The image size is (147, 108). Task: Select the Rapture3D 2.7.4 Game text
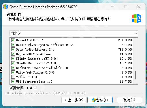pos(33,54)
